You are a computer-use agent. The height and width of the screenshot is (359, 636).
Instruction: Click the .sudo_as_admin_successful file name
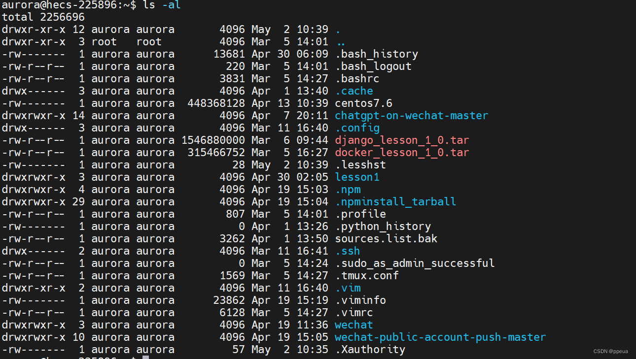point(415,263)
